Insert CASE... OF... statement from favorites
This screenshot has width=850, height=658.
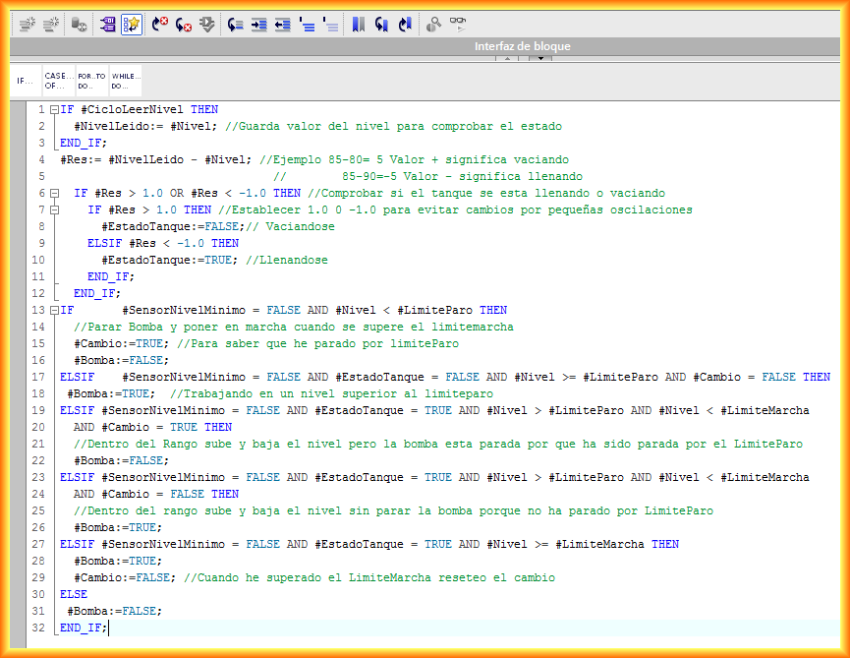click(x=59, y=81)
